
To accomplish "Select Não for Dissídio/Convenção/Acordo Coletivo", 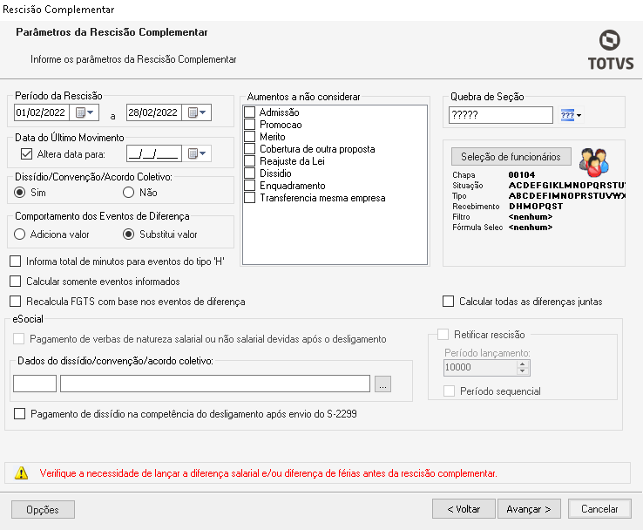I will coord(128,192).
